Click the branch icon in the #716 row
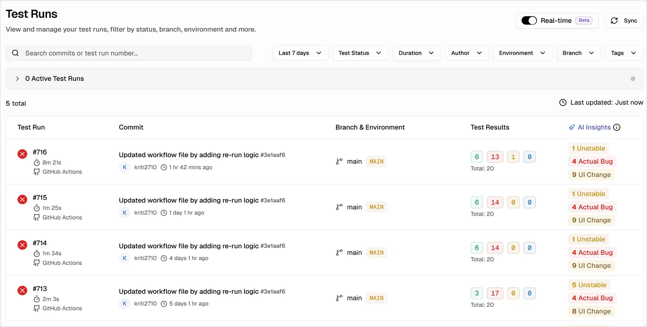647x327 pixels. [x=339, y=161]
